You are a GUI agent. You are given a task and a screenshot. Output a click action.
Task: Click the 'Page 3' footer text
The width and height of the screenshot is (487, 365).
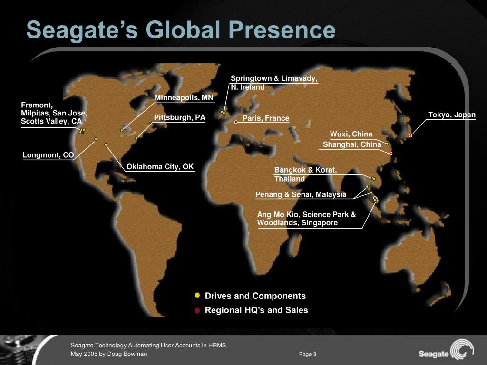308,354
